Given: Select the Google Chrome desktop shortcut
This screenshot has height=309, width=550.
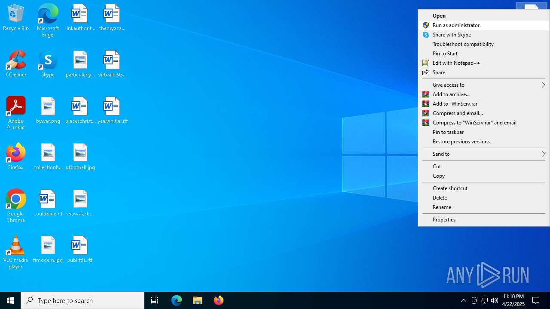Looking at the screenshot, I should click(x=16, y=206).
